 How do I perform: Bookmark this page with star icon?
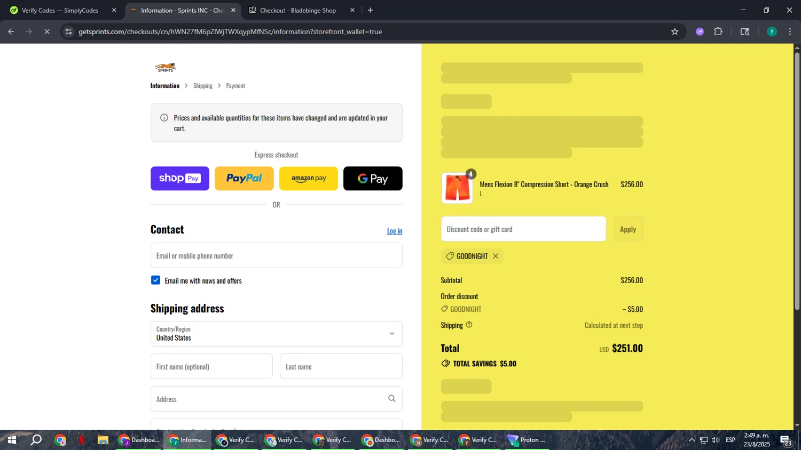point(675,31)
